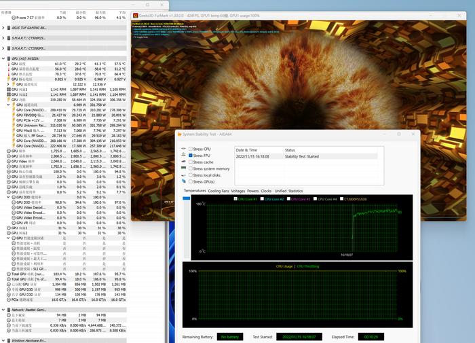
Task: Open the Unified tab
Action: pyautogui.click(x=280, y=191)
